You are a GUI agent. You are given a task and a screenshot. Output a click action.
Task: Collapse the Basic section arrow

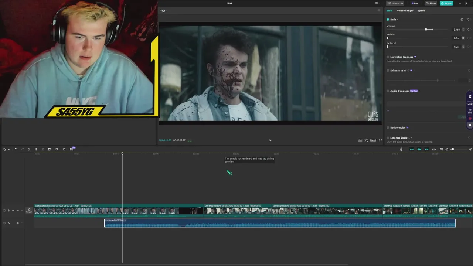tap(398, 20)
